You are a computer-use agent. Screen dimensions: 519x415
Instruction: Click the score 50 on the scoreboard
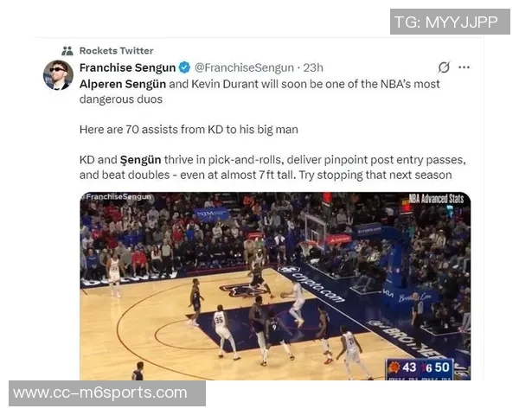[x=442, y=367]
